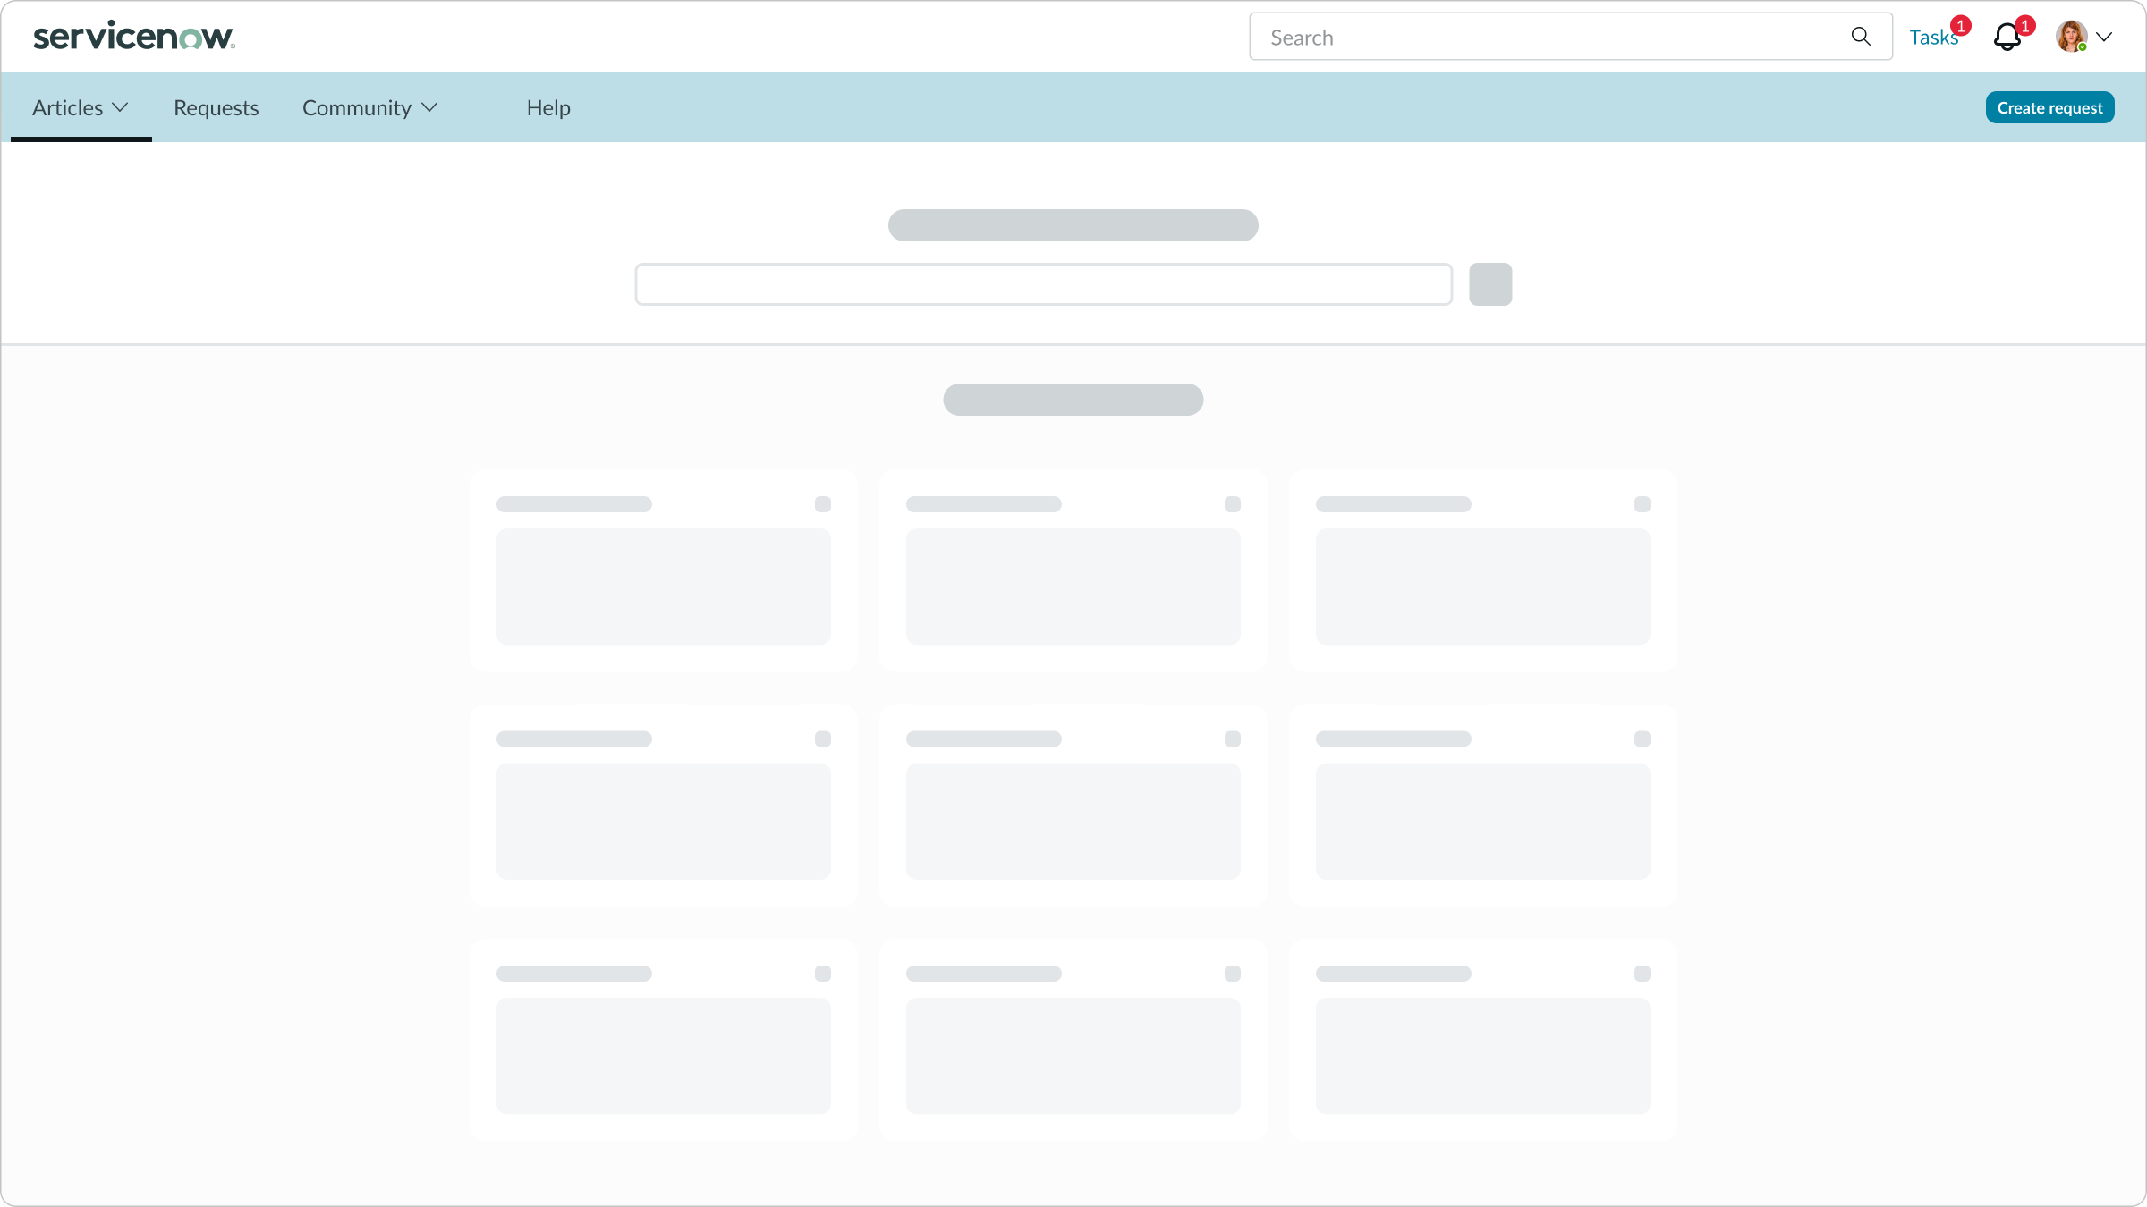Open the user profile chevron menu
The image size is (2147, 1207).
2105,37
